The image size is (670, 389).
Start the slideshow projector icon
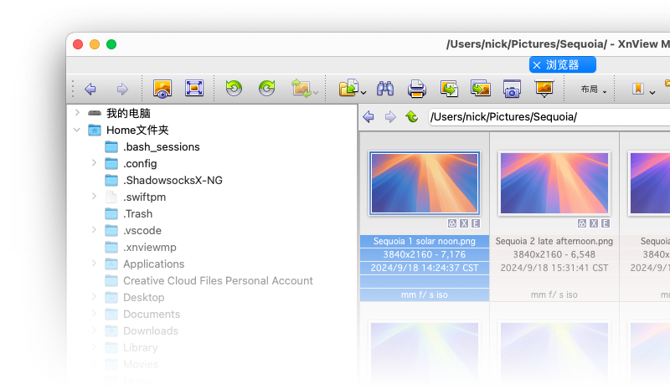[x=544, y=89]
